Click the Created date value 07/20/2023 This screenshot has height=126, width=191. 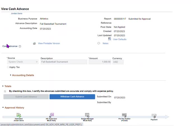(119, 31)
